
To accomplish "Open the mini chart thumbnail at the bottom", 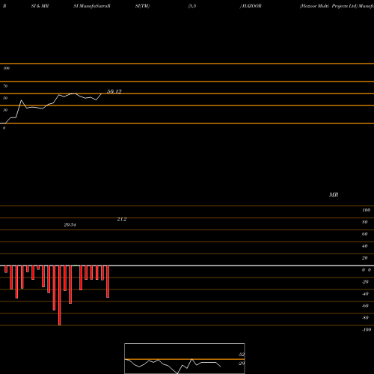I will coord(185,358).
